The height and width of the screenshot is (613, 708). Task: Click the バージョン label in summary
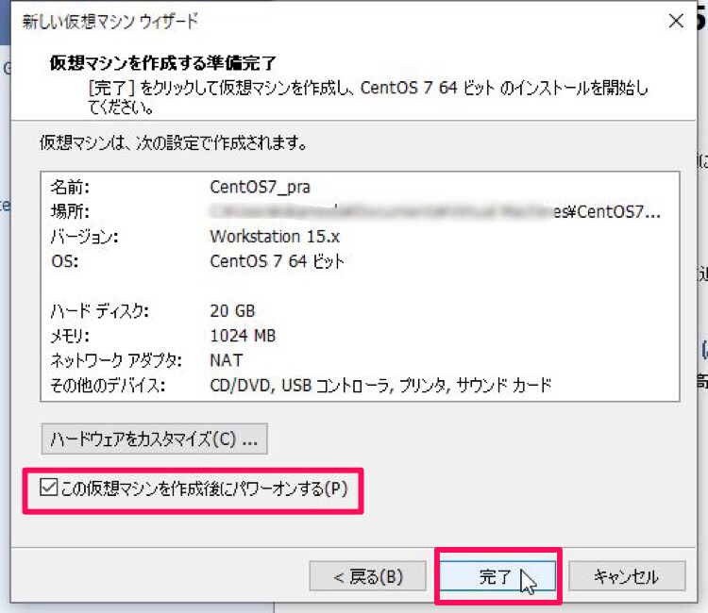pyautogui.click(x=84, y=236)
